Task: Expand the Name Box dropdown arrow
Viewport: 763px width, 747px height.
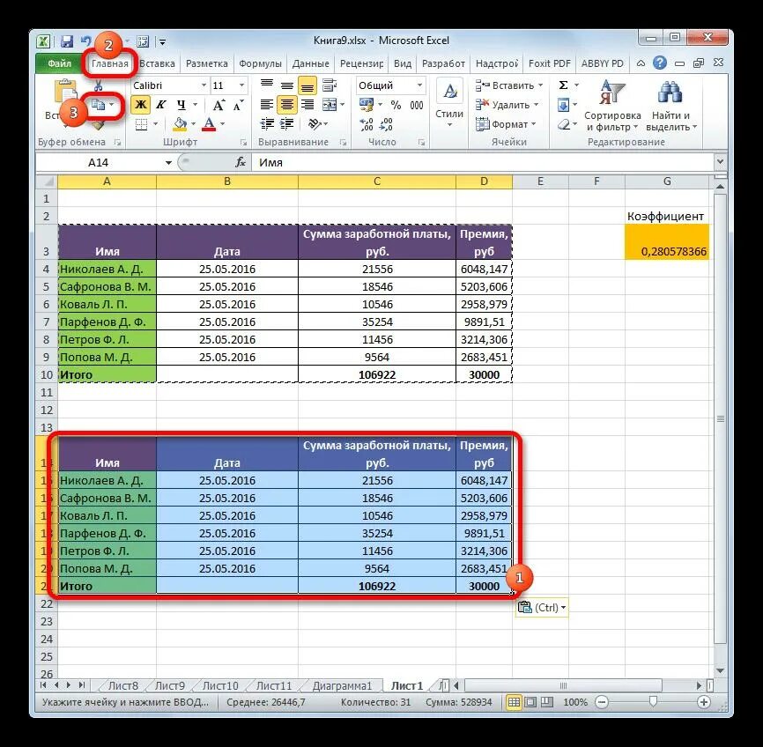Action: [x=168, y=163]
